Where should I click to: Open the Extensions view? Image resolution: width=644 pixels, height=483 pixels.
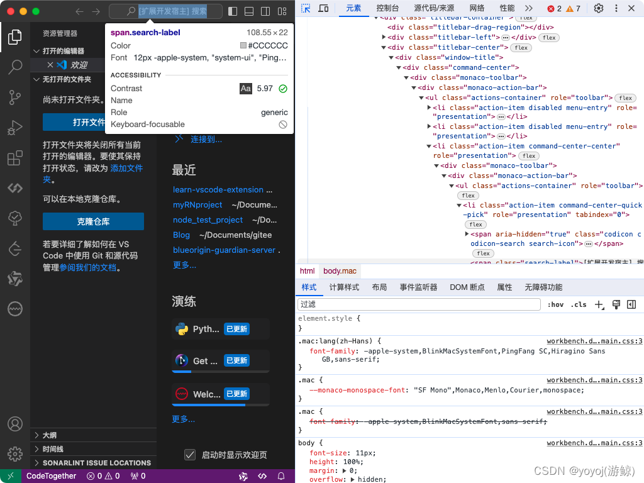(x=15, y=158)
